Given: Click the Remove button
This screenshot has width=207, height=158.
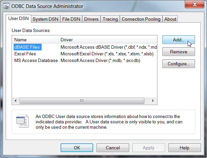Looking at the screenshot, I should [x=179, y=52].
